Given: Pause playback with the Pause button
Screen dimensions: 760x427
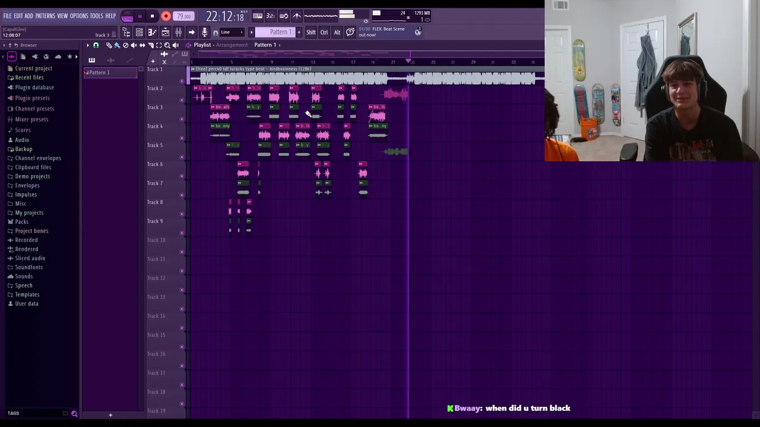Looking at the screenshot, I should [x=140, y=17].
